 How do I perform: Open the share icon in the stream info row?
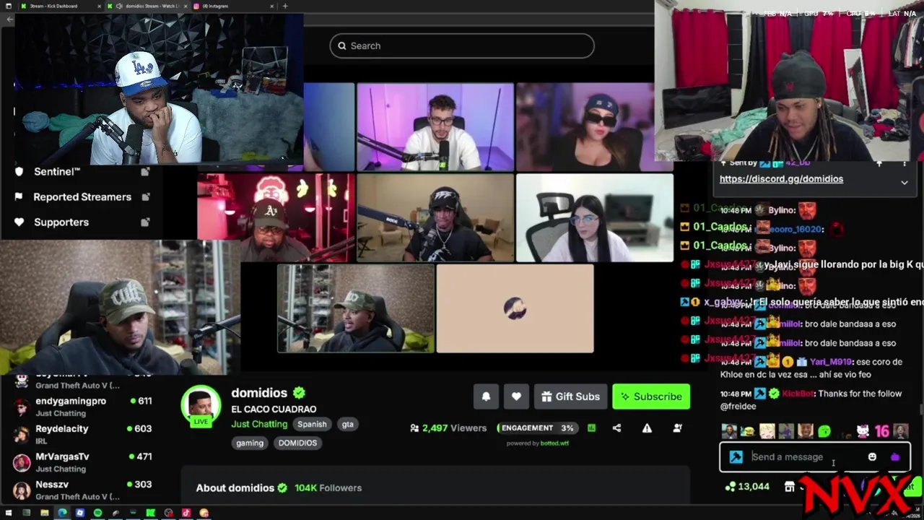coord(616,428)
